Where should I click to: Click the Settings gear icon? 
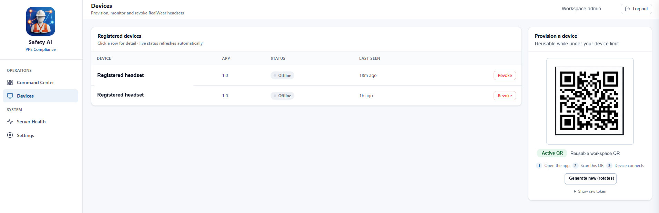[x=10, y=135]
